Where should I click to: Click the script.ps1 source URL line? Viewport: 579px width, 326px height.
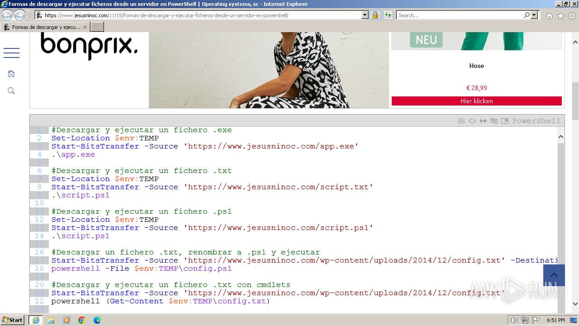212,228
